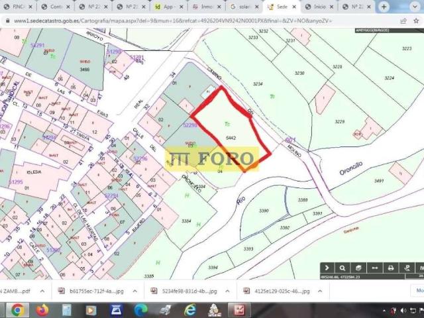Open the street view locator tool
The width and height of the screenshot is (424, 318).
[407, 268]
